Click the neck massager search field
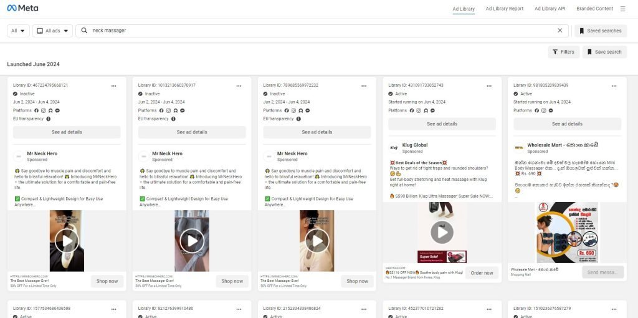The width and height of the screenshot is (638, 318). pos(321,31)
